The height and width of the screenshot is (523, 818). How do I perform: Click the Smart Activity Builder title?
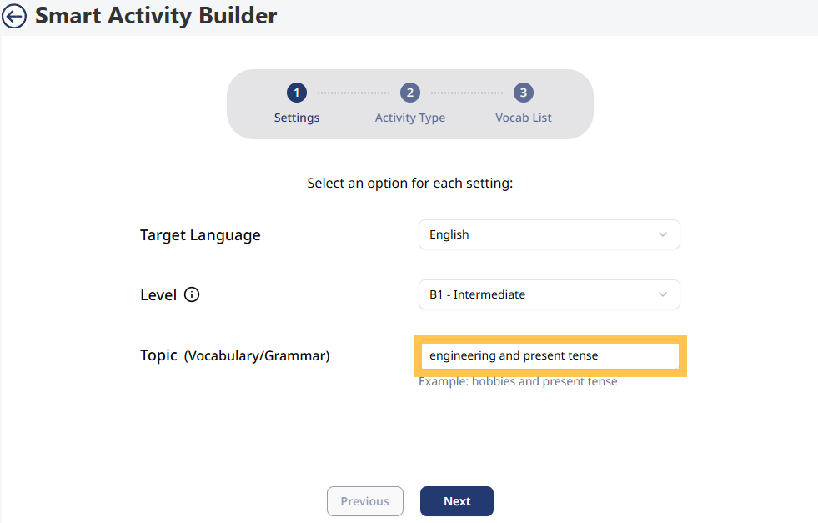156,16
